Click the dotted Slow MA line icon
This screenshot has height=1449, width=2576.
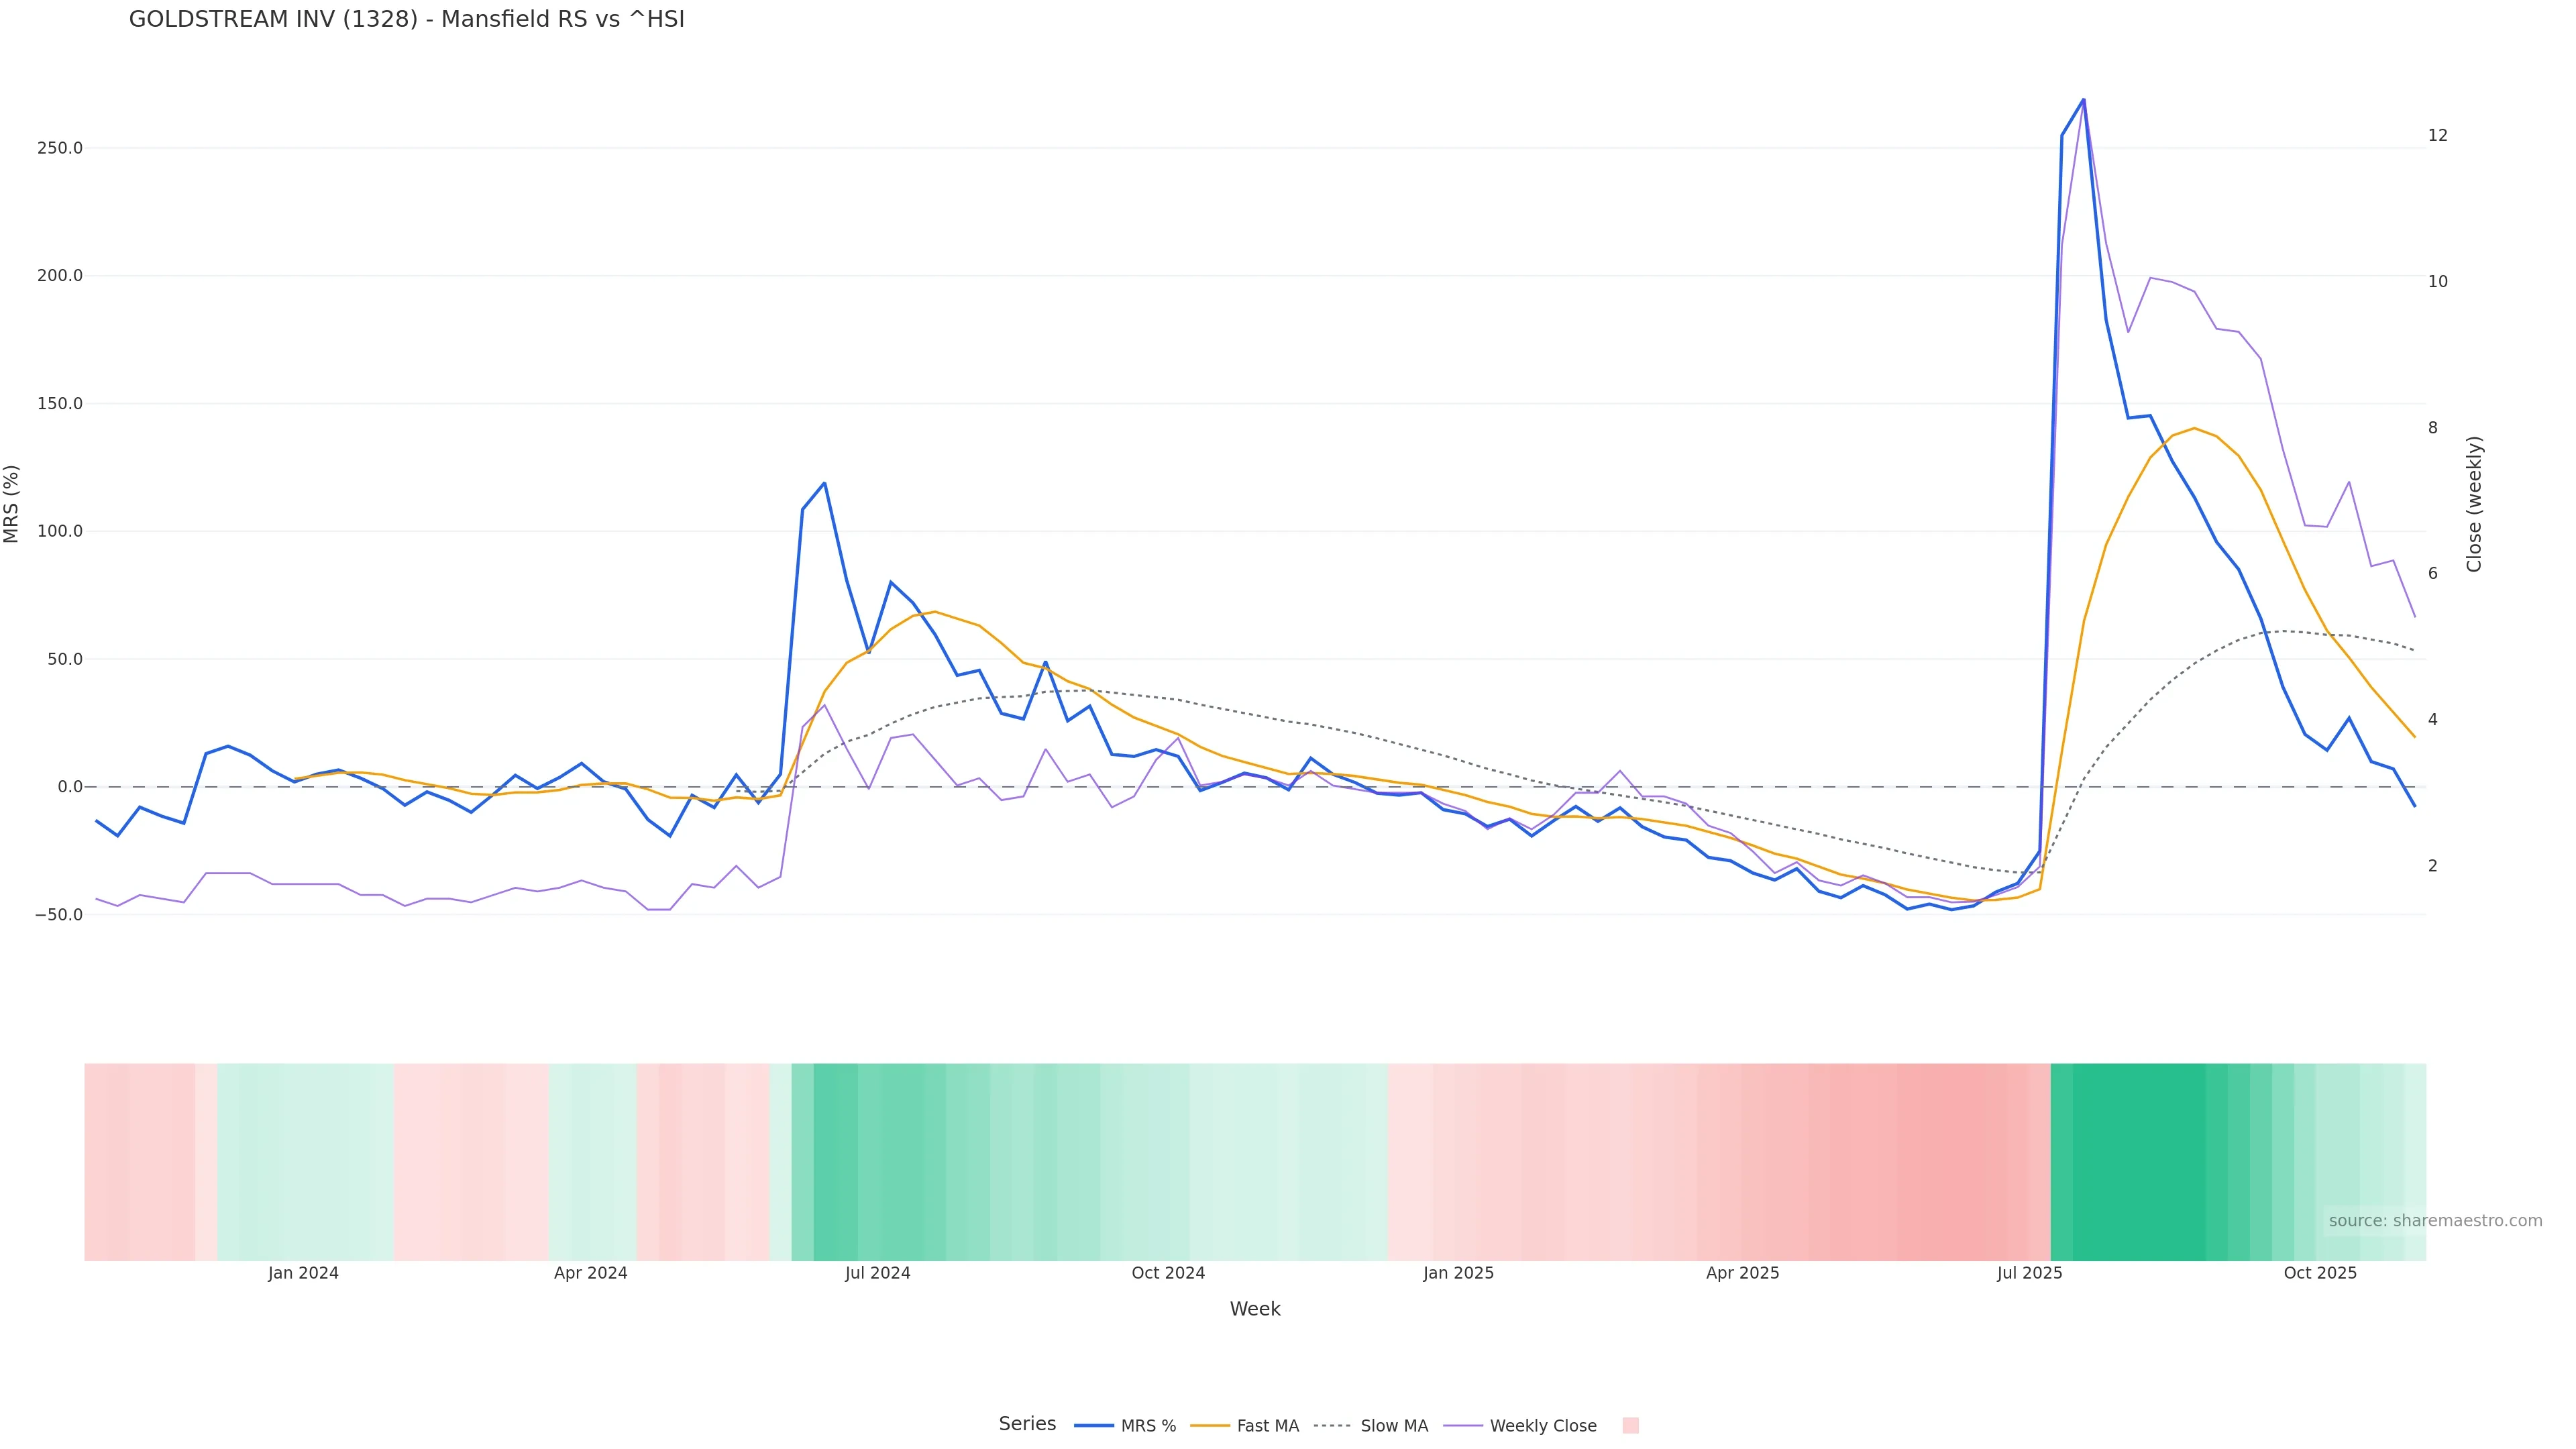(x=1332, y=1426)
